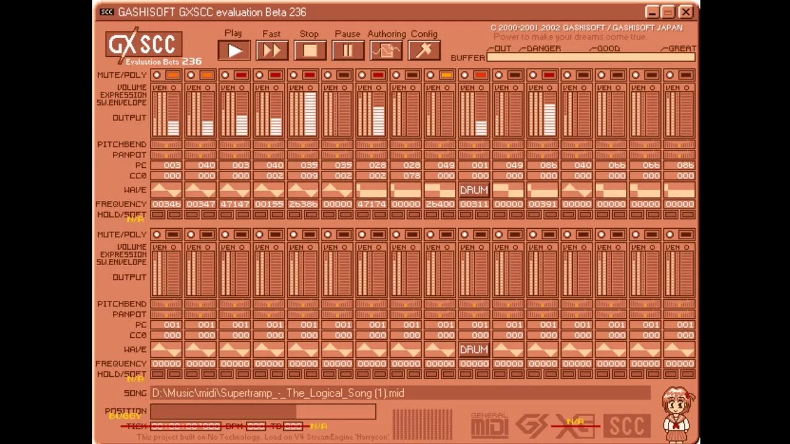Click the General MIDI logo
Screen dimensions: 790x444
pyautogui.click(x=489, y=425)
